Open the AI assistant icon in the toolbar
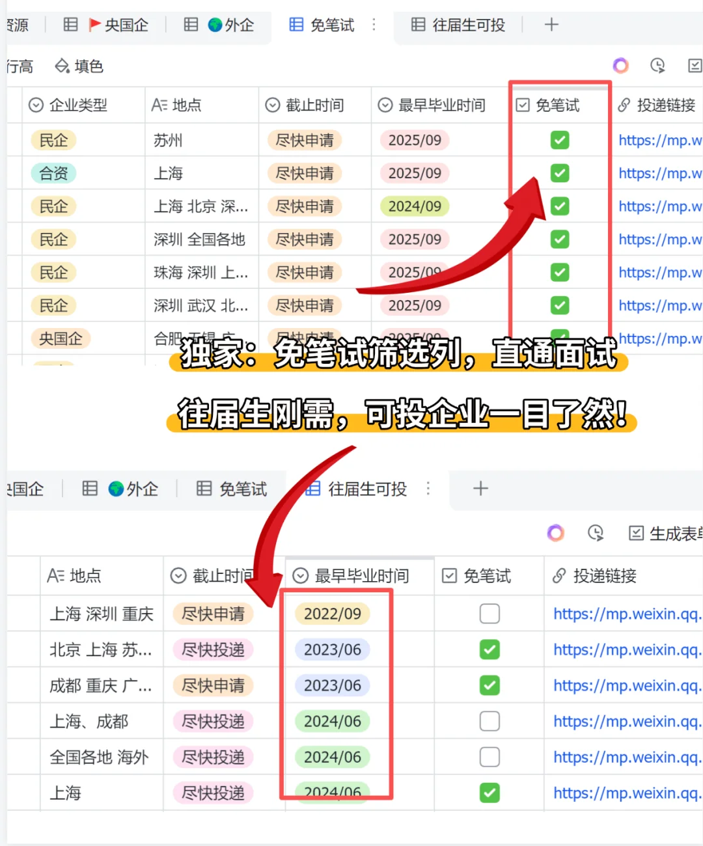 (620, 66)
